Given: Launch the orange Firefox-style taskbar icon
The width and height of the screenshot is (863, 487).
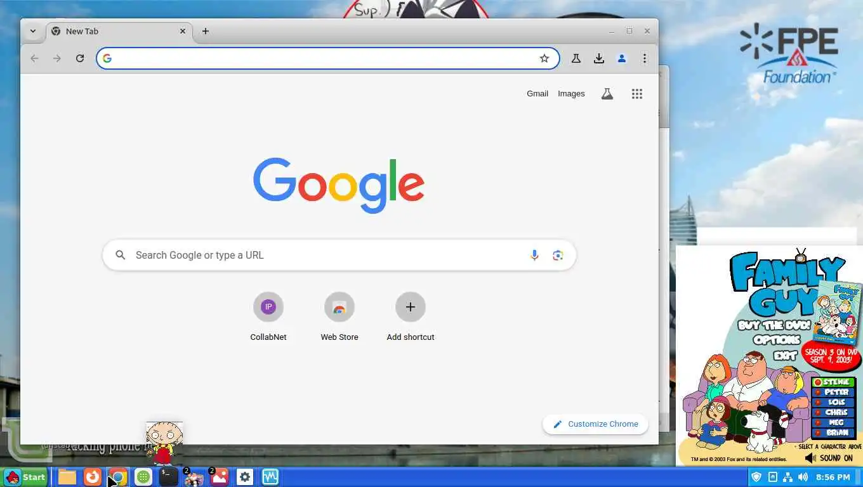Looking at the screenshot, I should coord(93,477).
